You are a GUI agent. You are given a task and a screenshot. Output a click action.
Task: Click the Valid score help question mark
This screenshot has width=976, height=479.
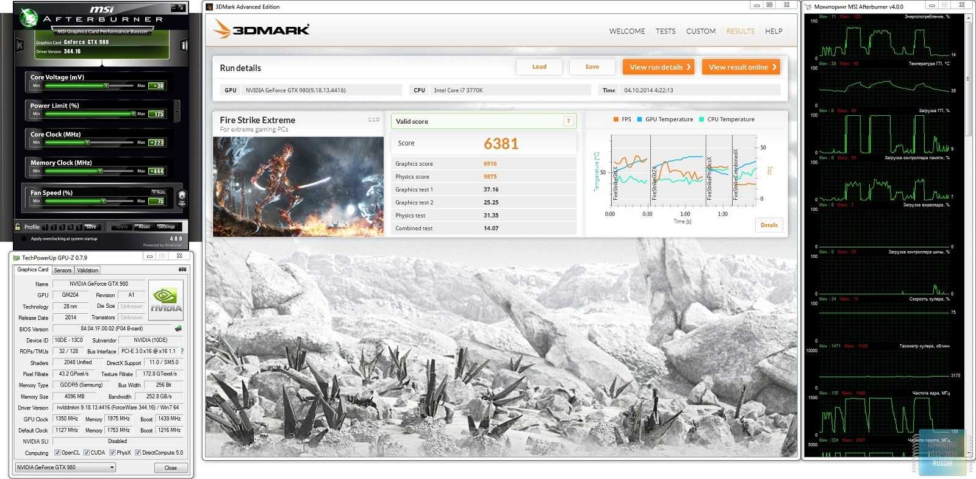(x=568, y=121)
